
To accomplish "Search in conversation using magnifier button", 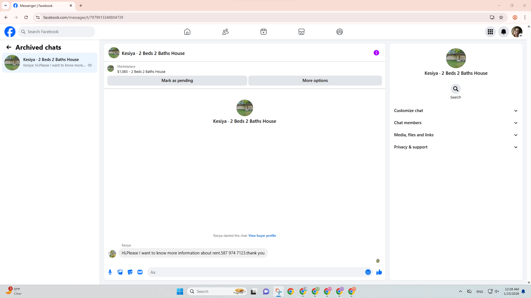I will pos(455,89).
